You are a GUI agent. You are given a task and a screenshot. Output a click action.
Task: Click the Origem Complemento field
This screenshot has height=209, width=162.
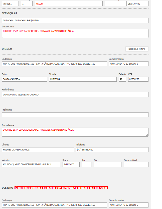pyautogui.click(x=128, y=64)
